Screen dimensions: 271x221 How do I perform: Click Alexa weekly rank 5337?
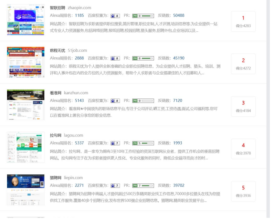pos(79,143)
